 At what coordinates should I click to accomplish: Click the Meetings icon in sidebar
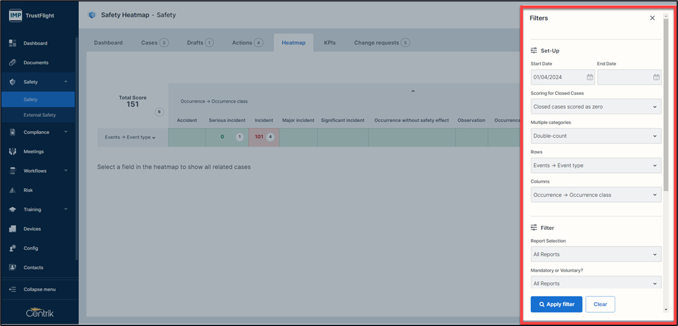coord(12,152)
